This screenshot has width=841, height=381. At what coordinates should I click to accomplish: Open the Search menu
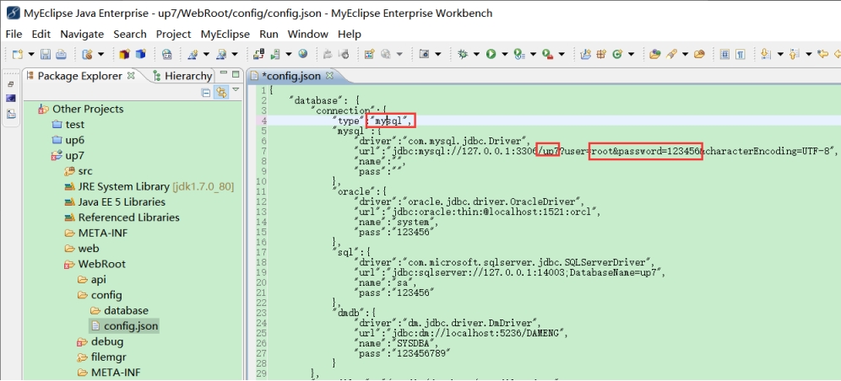[x=130, y=34]
